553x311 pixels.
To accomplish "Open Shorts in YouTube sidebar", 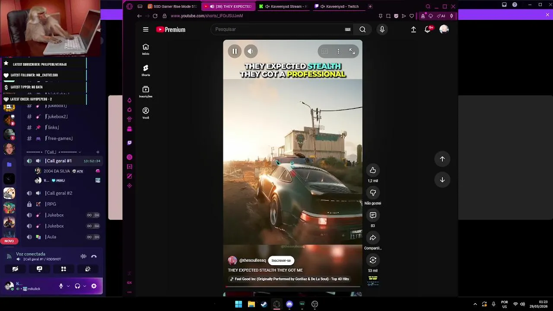I will (146, 70).
